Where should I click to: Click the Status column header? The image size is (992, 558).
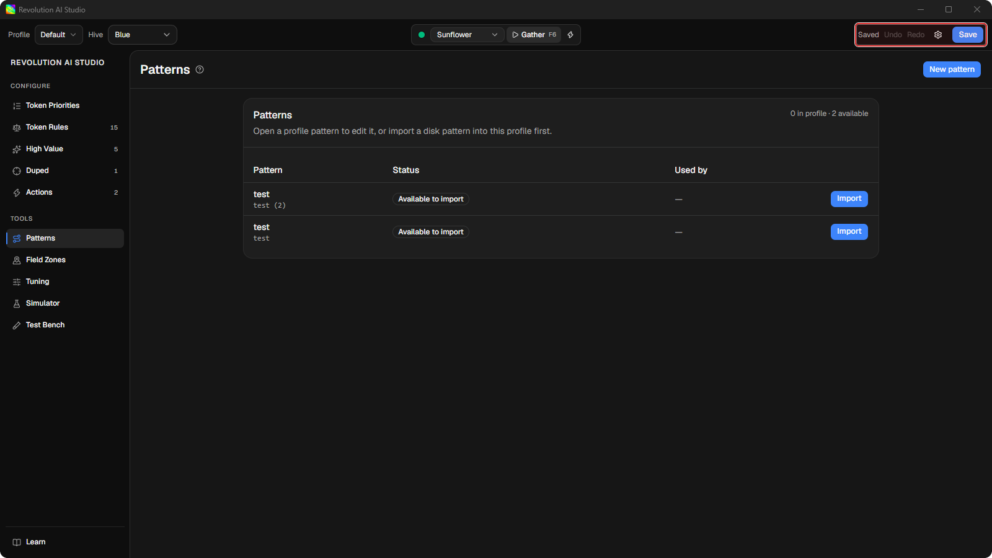point(406,170)
